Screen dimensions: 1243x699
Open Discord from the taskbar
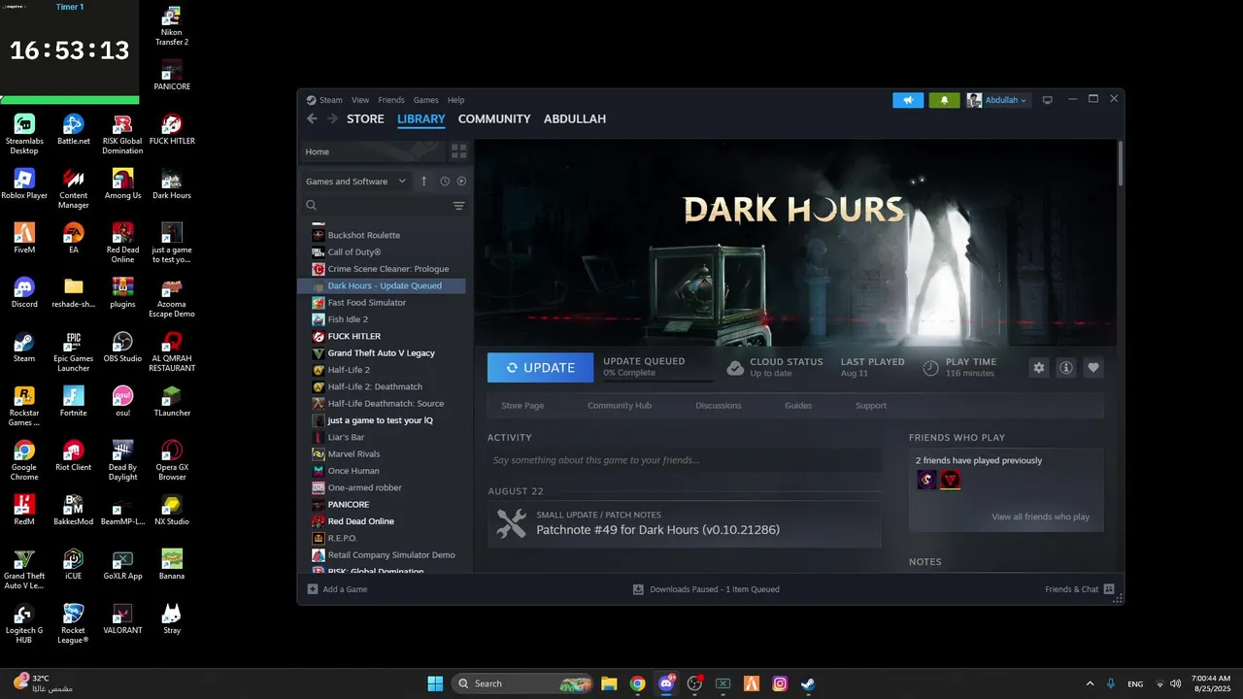tap(666, 683)
